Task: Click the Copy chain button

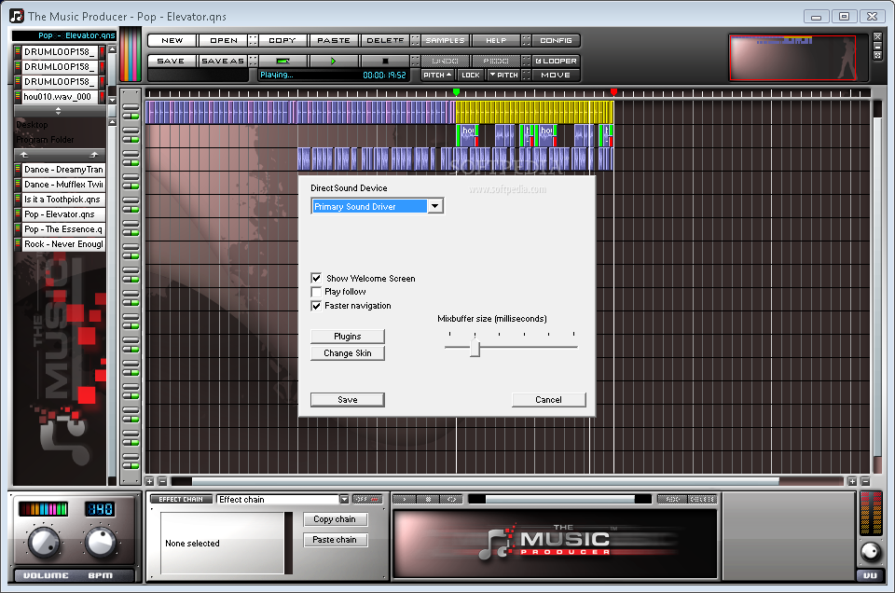Action: [x=335, y=519]
